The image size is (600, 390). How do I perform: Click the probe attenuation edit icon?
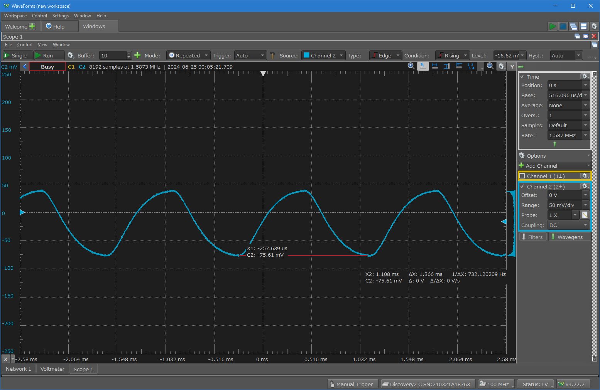tap(585, 215)
